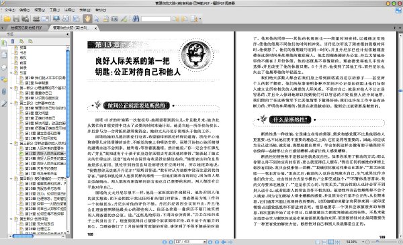Go to next page in status bar
403x245 pixels.
pos(210,242)
